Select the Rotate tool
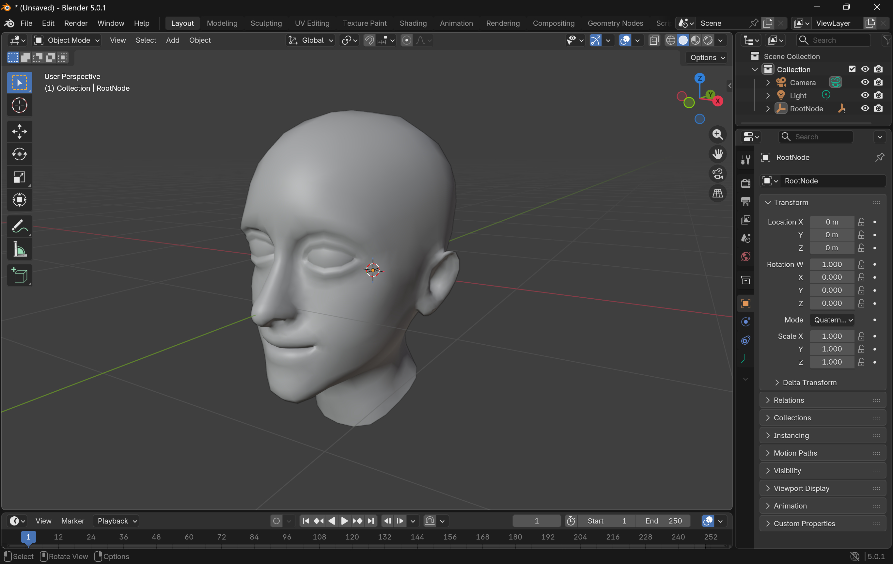The image size is (893, 564). pyautogui.click(x=19, y=154)
